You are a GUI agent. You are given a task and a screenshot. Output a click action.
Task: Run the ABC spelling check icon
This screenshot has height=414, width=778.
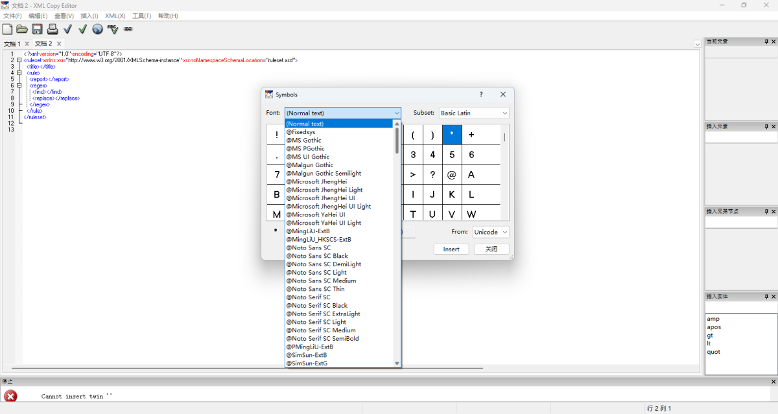pyautogui.click(x=113, y=29)
